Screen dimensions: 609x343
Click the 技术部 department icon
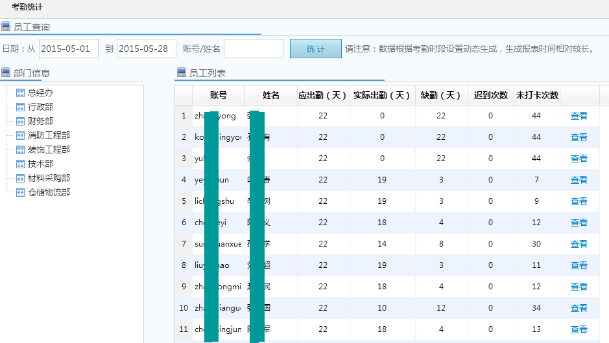pyautogui.click(x=20, y=164)
